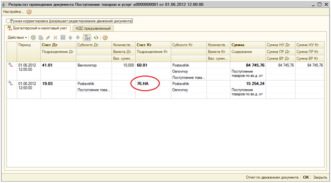
Task: Click the Move up arrow icon
Action: pos(70,38)
